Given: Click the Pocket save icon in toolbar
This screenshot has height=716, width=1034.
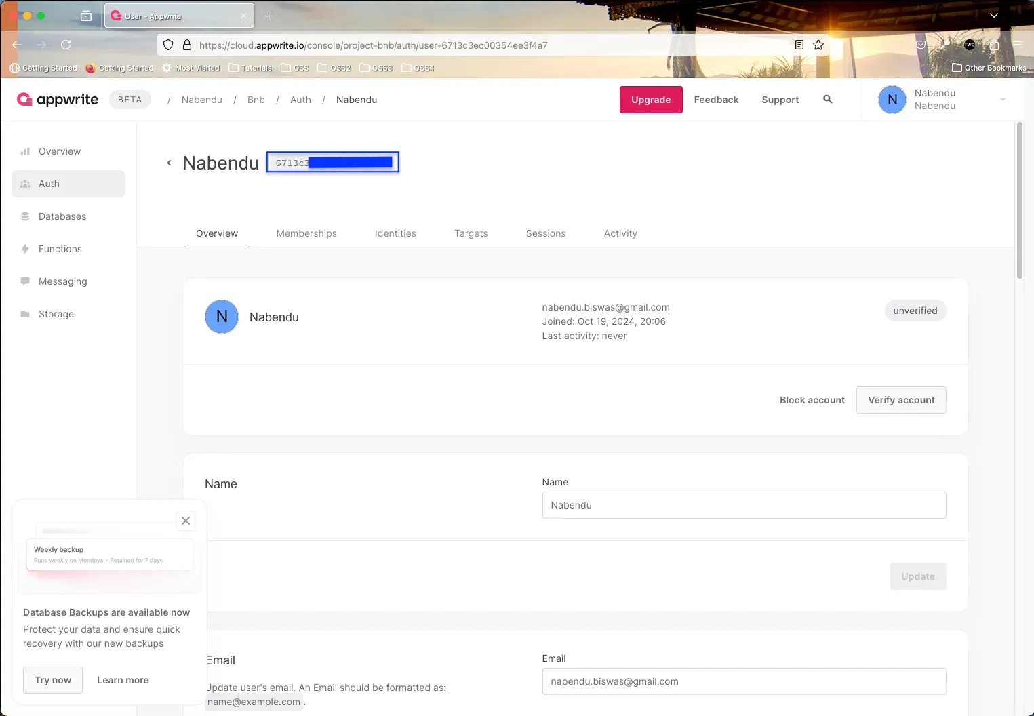Looking at the screenshot, I should 921,45.
